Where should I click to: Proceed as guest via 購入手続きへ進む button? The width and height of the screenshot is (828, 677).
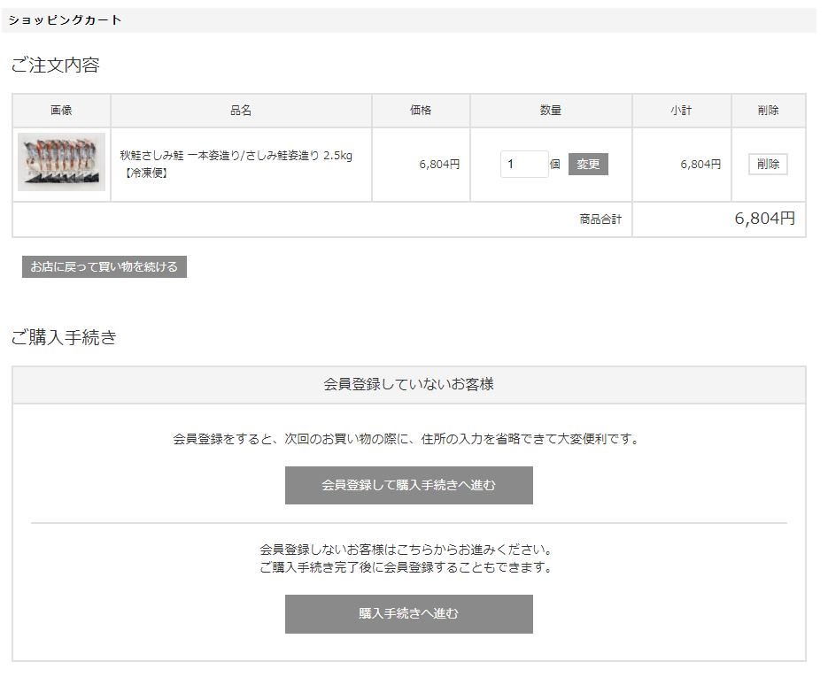click(408, 614)
